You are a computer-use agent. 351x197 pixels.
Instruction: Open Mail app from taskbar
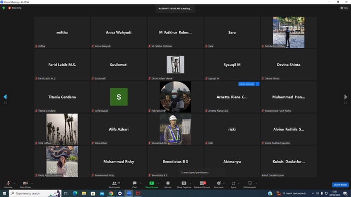coord(102,193)
